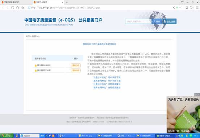Click the search button with the magnifier icon

[156, 21]
